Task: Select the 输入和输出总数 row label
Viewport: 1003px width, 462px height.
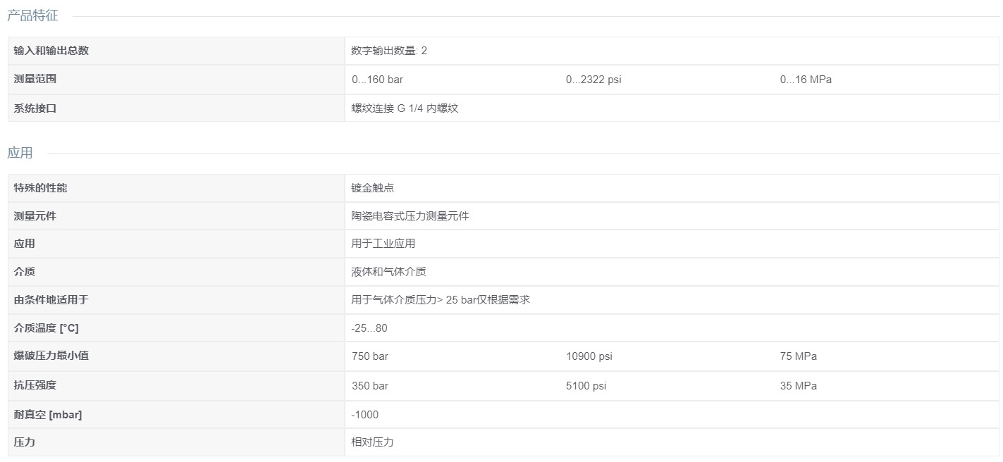Action: [x=51, y=51]
